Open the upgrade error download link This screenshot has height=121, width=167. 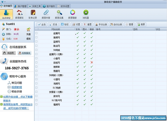tap(18, 99)
